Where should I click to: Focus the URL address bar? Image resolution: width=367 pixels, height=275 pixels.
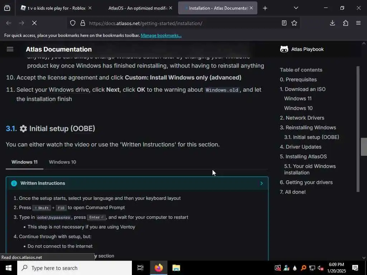pos(183,23)
